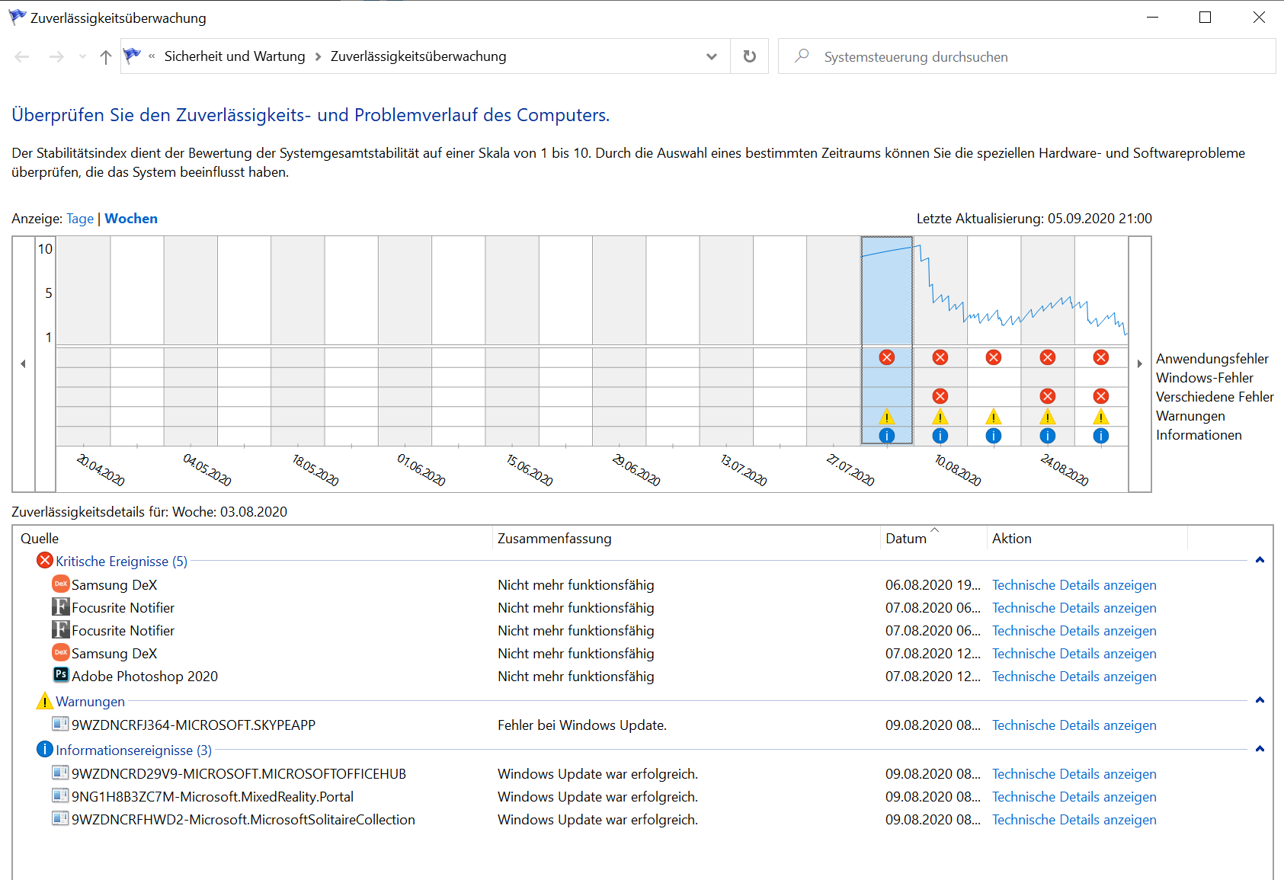The image size is (1284, 880).
Task: Click the Anwendungsfehler icon for week 24.08.2020
Action: (1048, 357)
